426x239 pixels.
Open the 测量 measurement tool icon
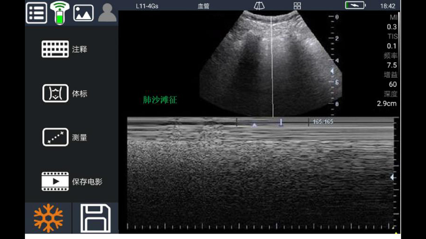coord(55,137)
